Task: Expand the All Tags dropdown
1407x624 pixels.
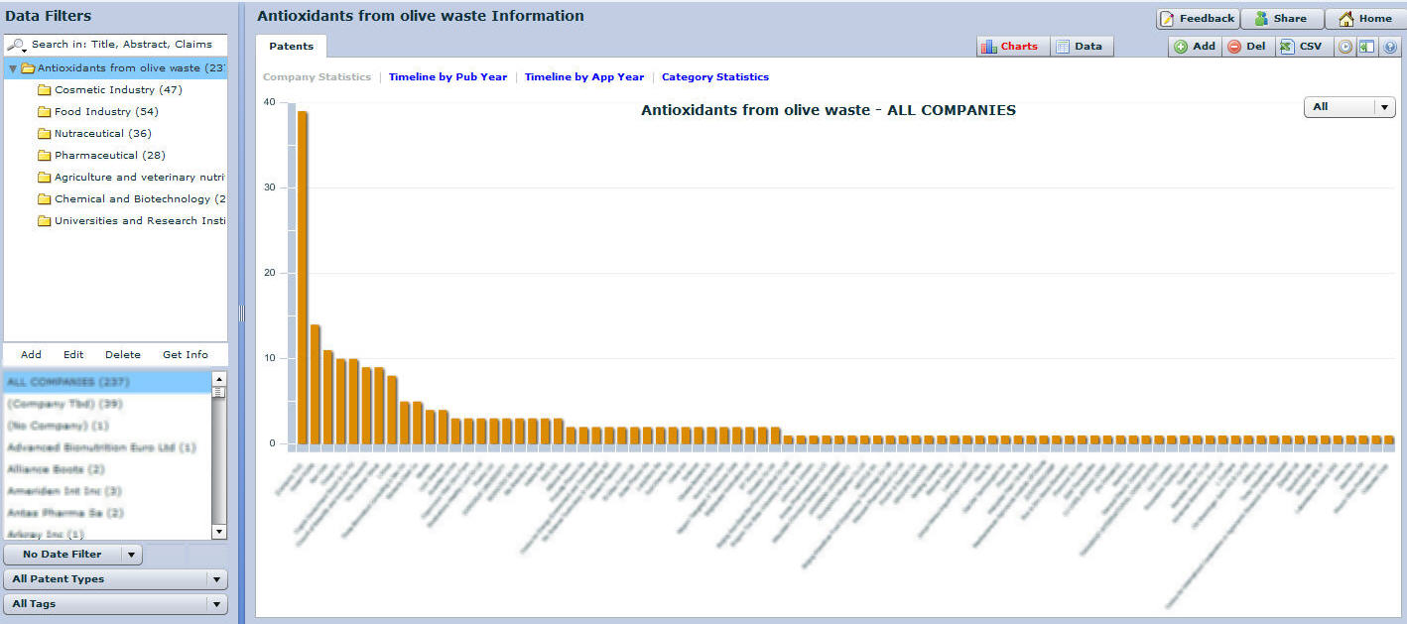Action: pos(115,604)
